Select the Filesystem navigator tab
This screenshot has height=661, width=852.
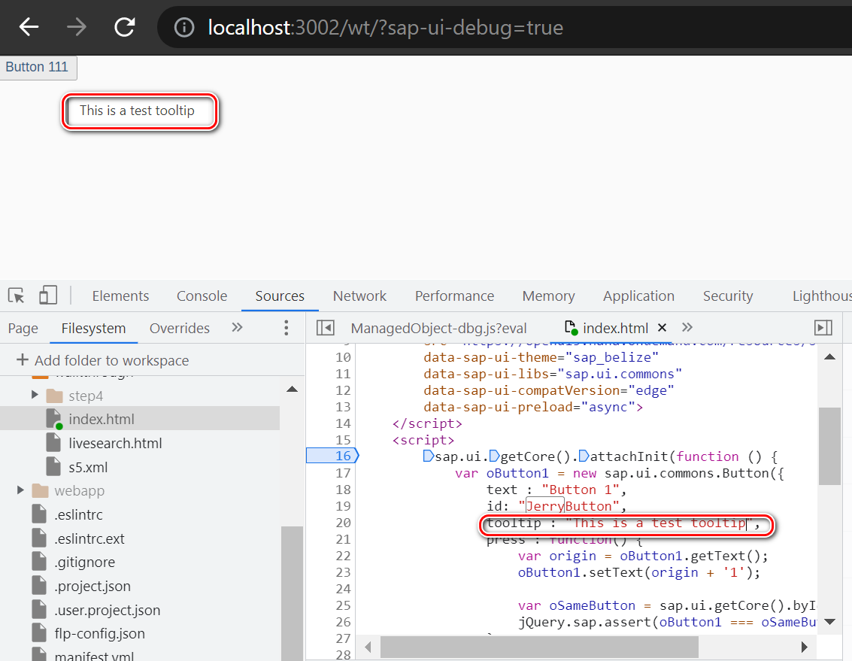93,329
